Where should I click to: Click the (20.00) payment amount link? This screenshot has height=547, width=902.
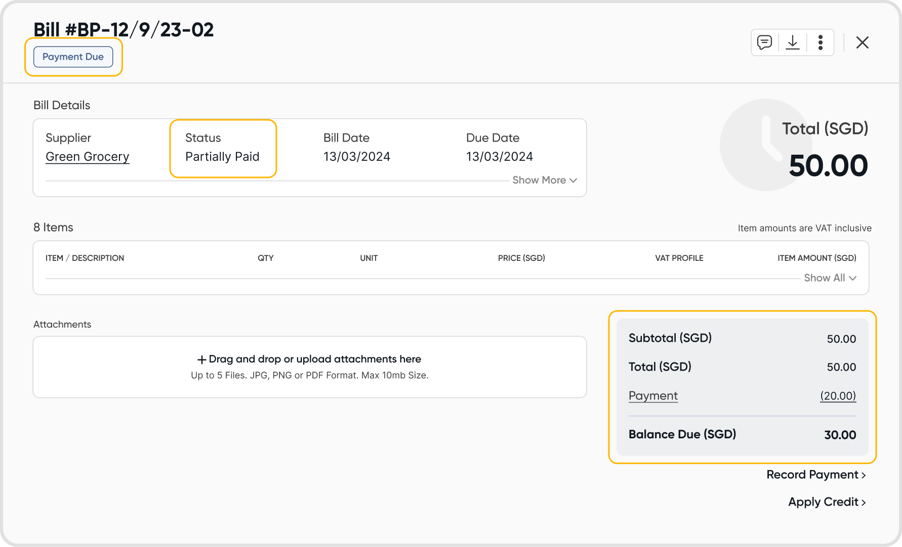(838, 396)
